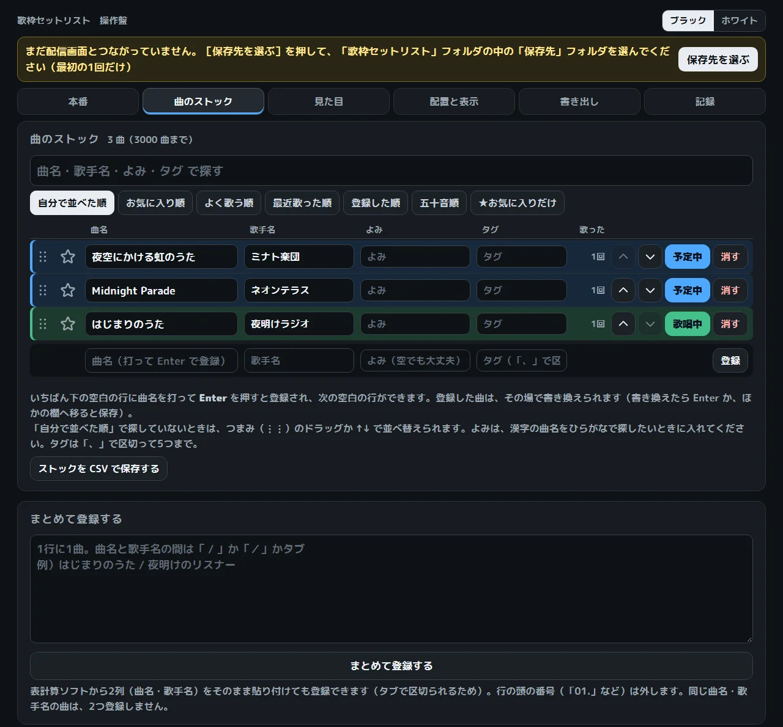Click the 保存先を選ぶ button
Viewport: 783px width, 727px height.
pyautogui.click(x=718, y=60)
